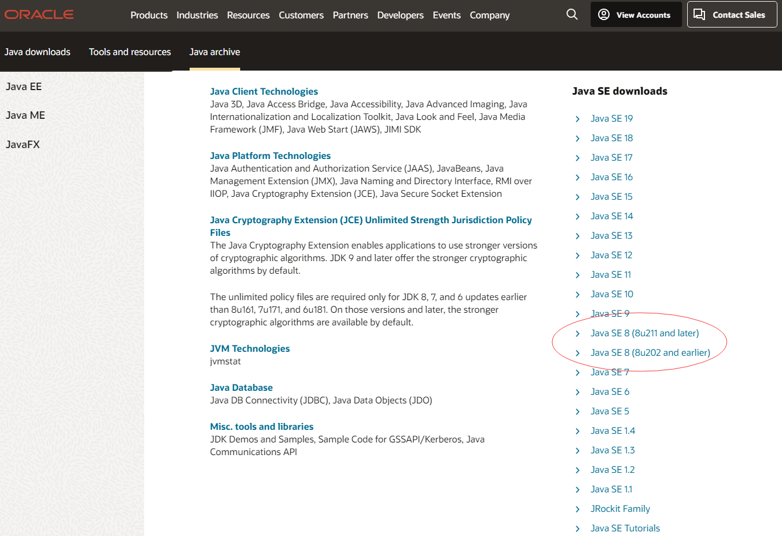Open the Java SE 13 link
The height and width of the screenshot is (536, 782).
pyautogui.click(x=611, y=235)
